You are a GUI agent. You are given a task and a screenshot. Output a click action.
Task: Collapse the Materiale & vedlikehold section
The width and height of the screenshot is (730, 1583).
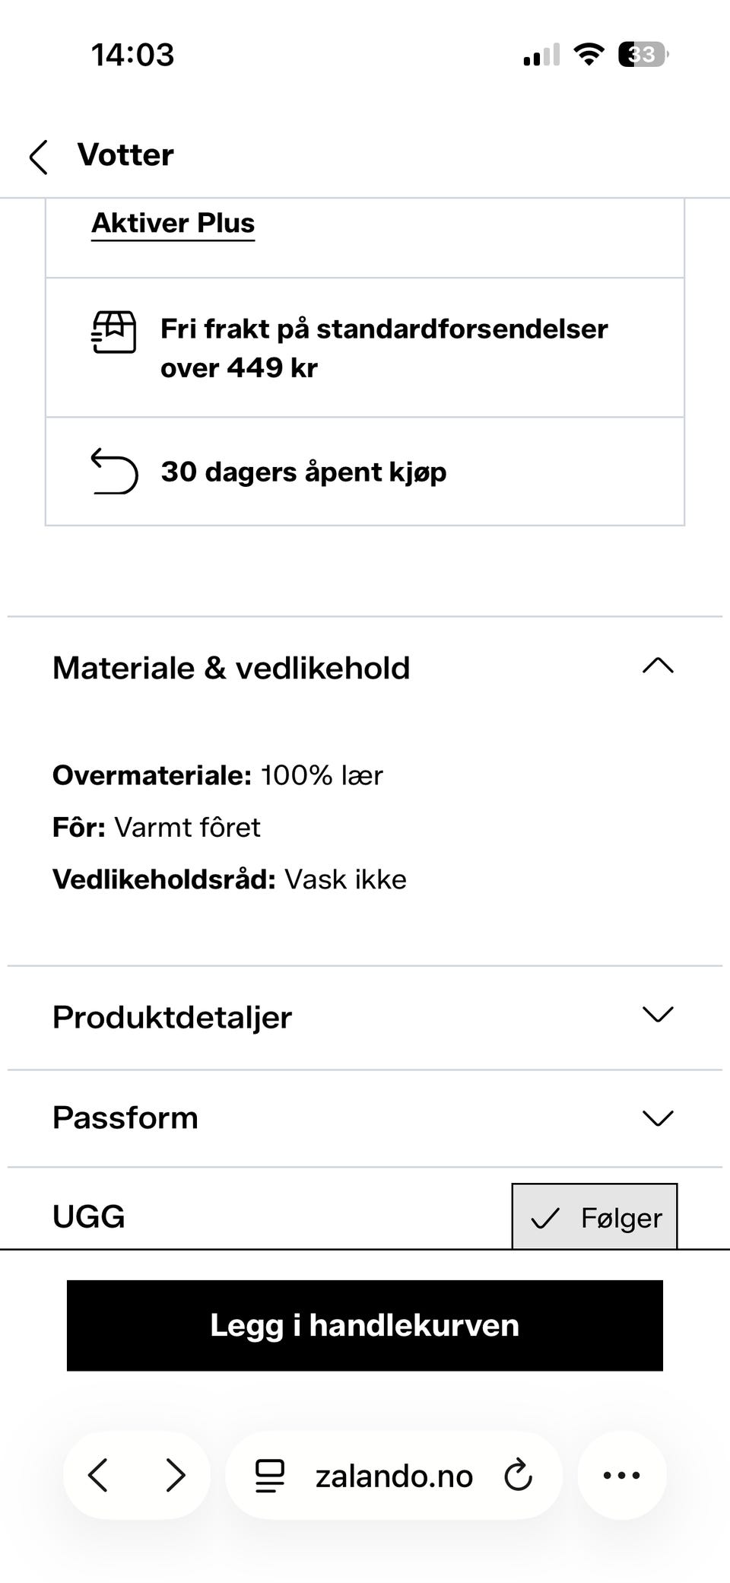658,667
